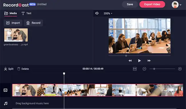Click the fast forward button
The height and width of the screenshot is (109, 186).
[149, 61]
